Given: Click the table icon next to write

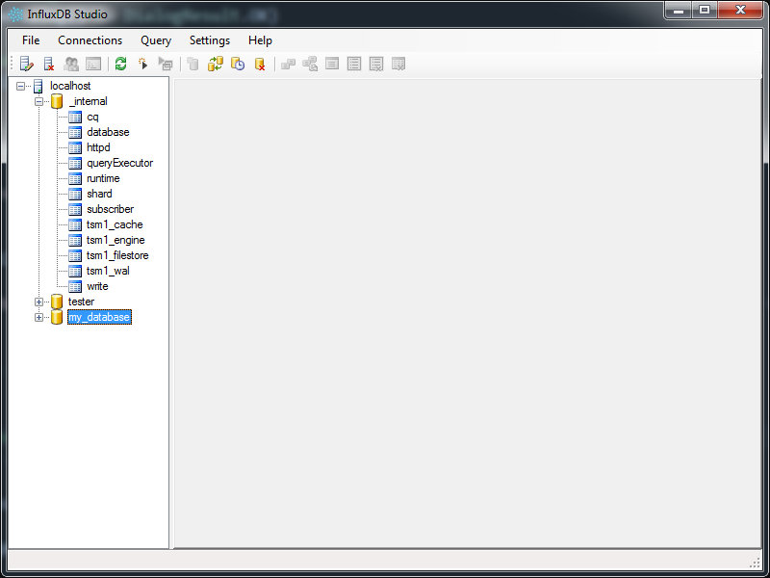Looking at the screenshot, I should pos(75,286).
